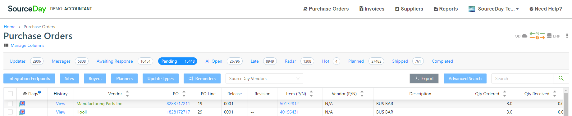Open the three-dot more options menu
The height and width of the screenshot is (116, 572).
tap(567, 36)
